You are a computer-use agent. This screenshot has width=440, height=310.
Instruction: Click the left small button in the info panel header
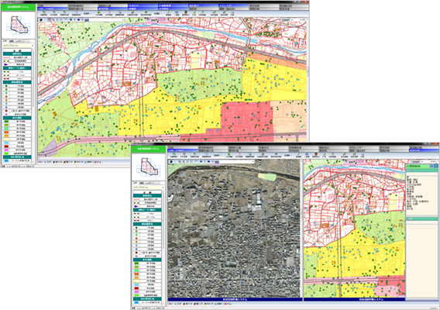pyautogui.click(x=431, y=166)
